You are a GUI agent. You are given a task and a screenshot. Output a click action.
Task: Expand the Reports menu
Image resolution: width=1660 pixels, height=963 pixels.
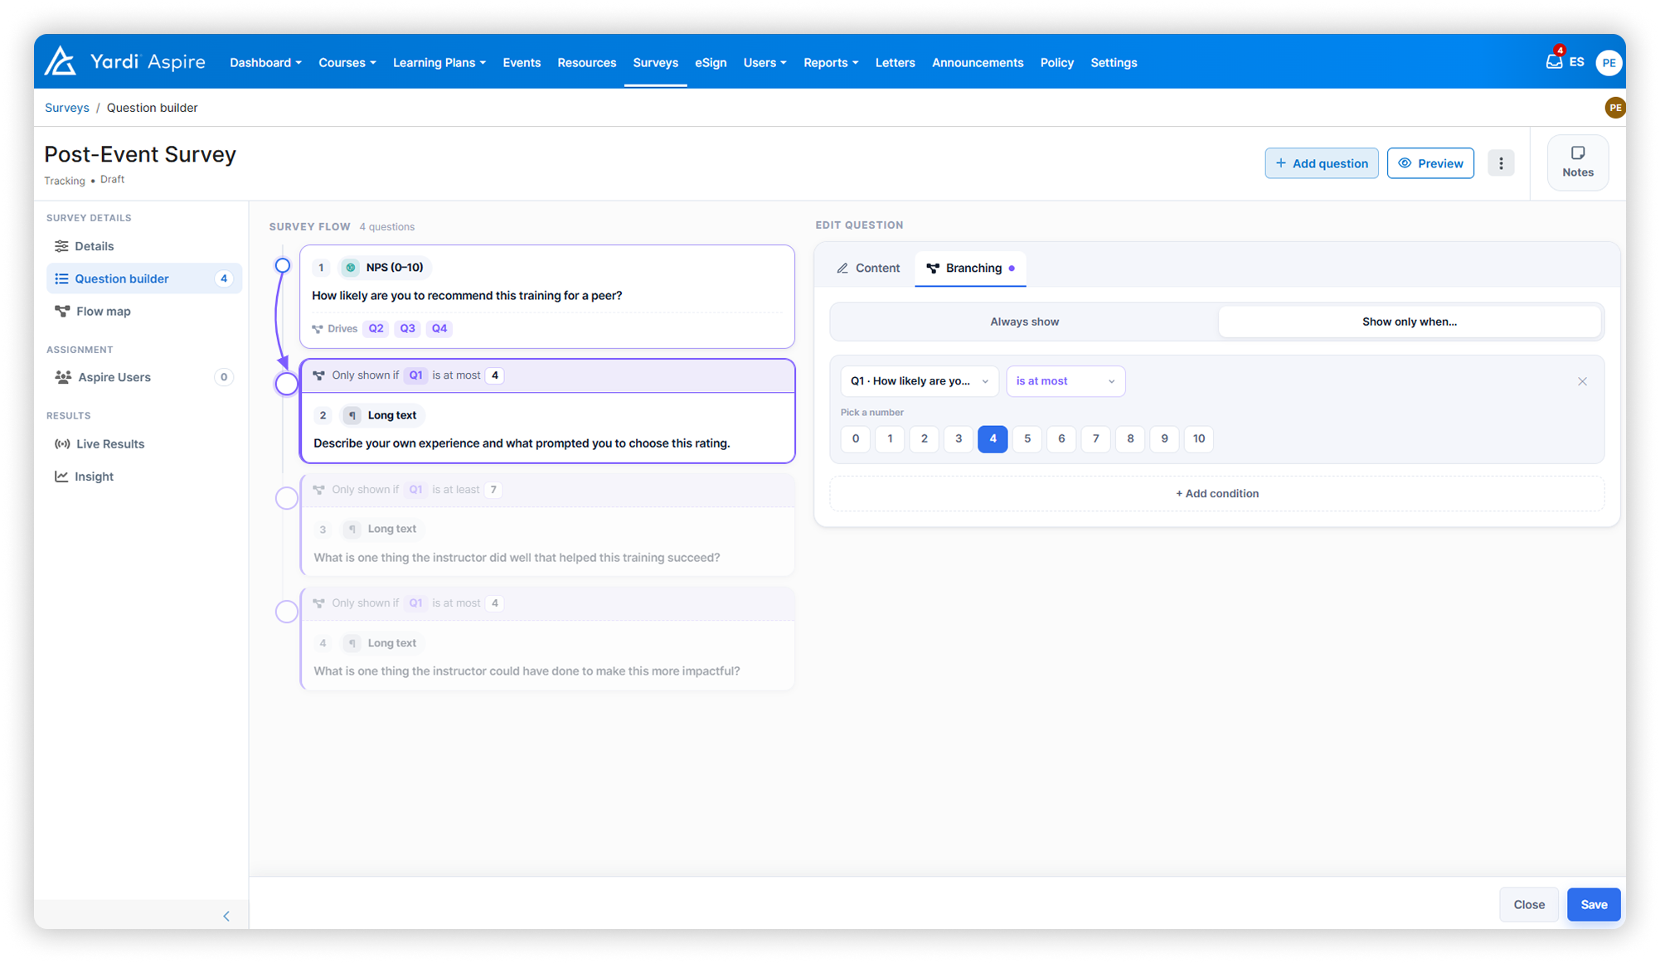[830, 63]
